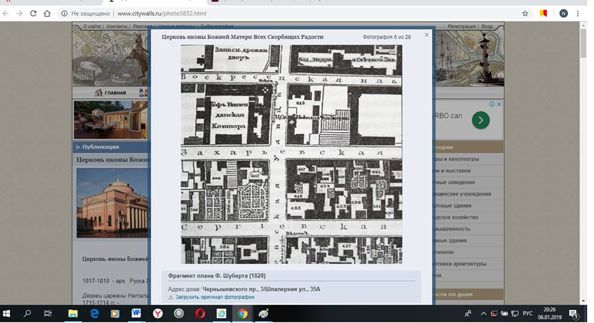This screenshot has width=594, height=323.
Task: Open File Explorer from taskbar
Action: tap(73, 314)
